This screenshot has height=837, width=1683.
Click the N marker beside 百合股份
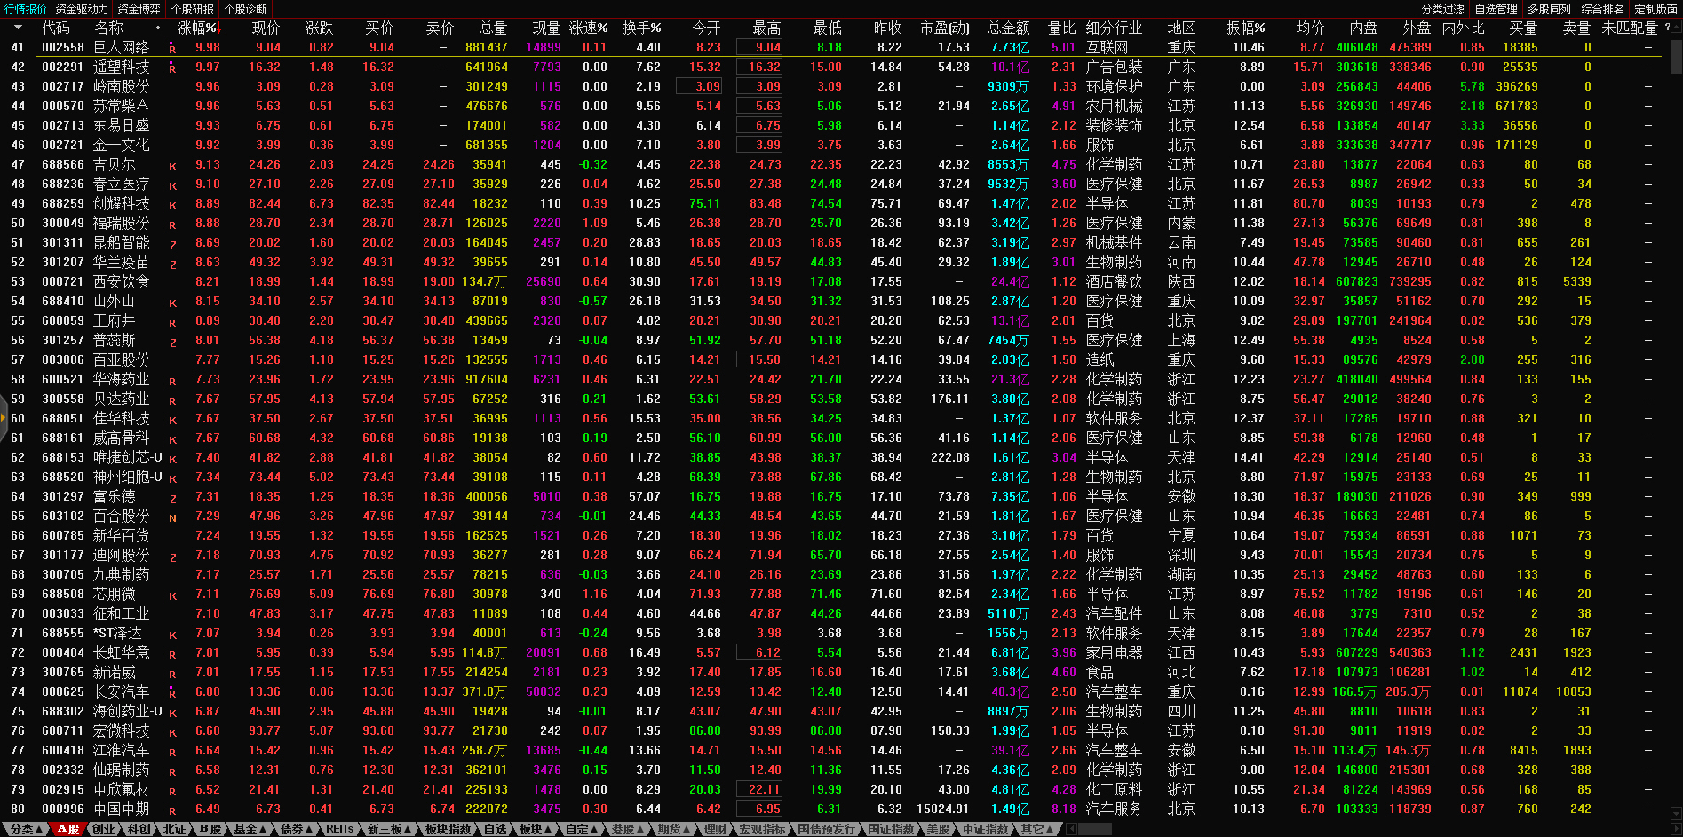coord(172,517)
